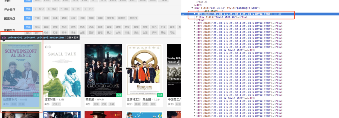The image size is (339, 118).
Task: Choose 偶像 genre filter
Action: coord(118,27)
